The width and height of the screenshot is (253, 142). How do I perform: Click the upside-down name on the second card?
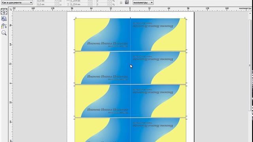click(153, 60)
